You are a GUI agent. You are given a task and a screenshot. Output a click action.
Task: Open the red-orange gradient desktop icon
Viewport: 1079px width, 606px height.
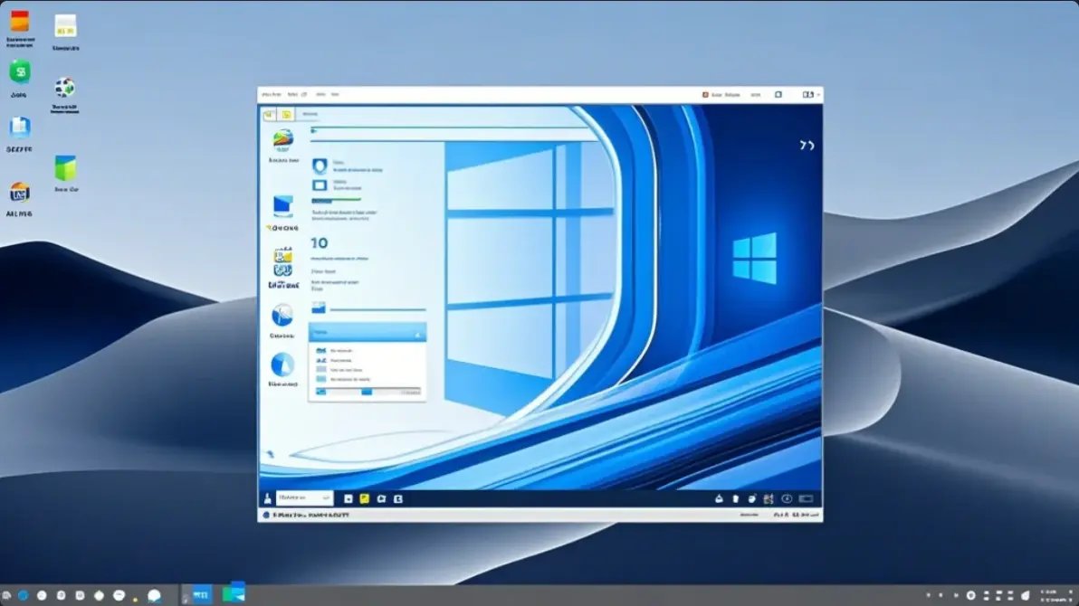(x=20, y=22)
